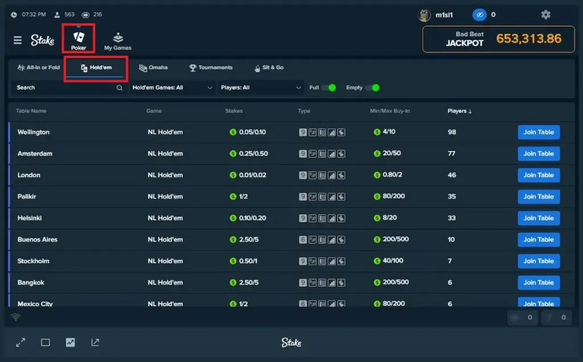Open the live stats chart icon
Screen dimensions: 583x362
[70, 342]
